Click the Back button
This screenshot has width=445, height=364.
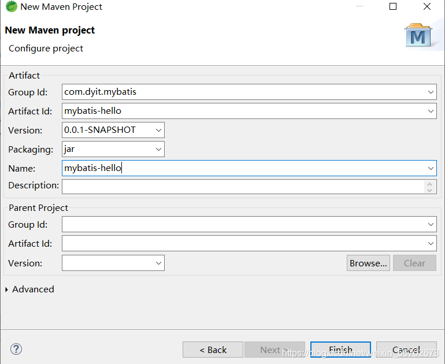click(x=213, y=350)
